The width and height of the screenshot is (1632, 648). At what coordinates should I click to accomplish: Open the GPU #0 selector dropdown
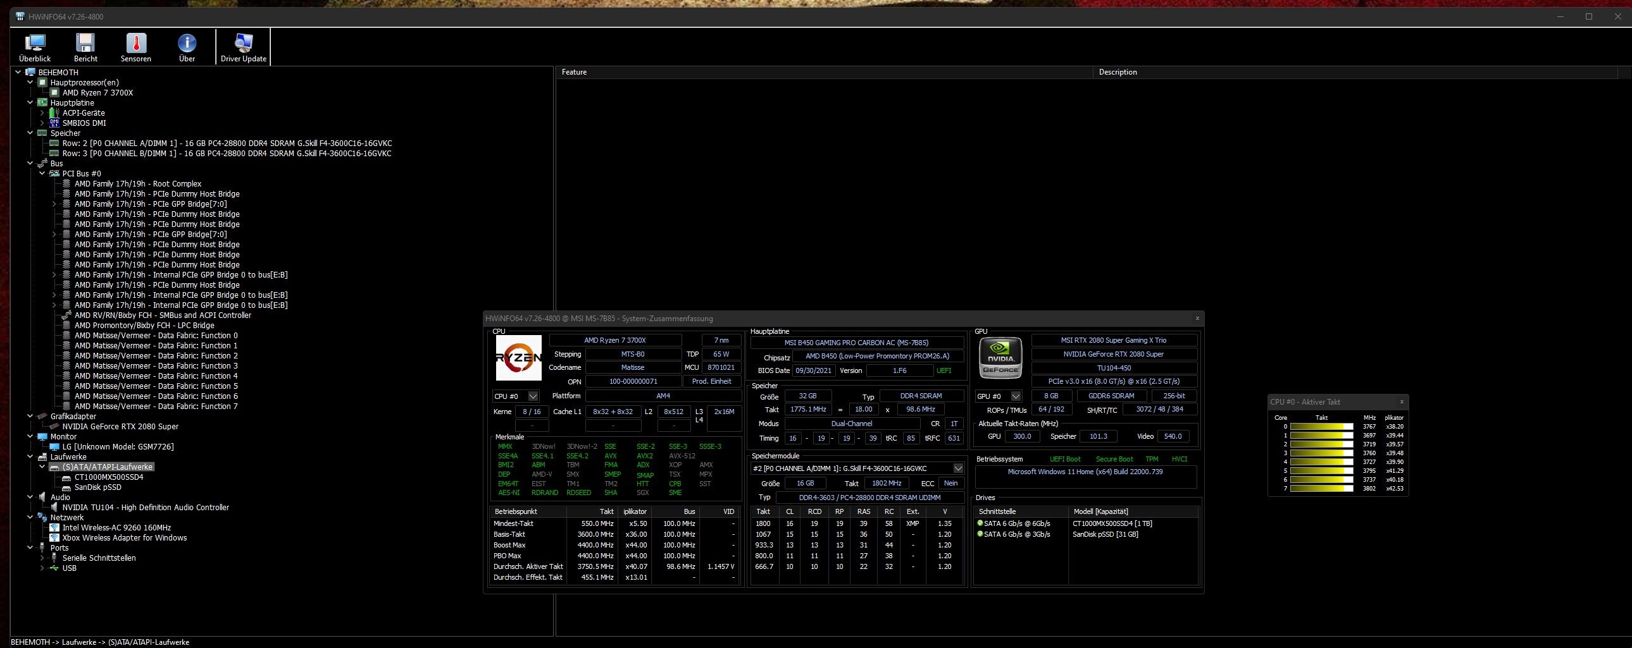1016,396
